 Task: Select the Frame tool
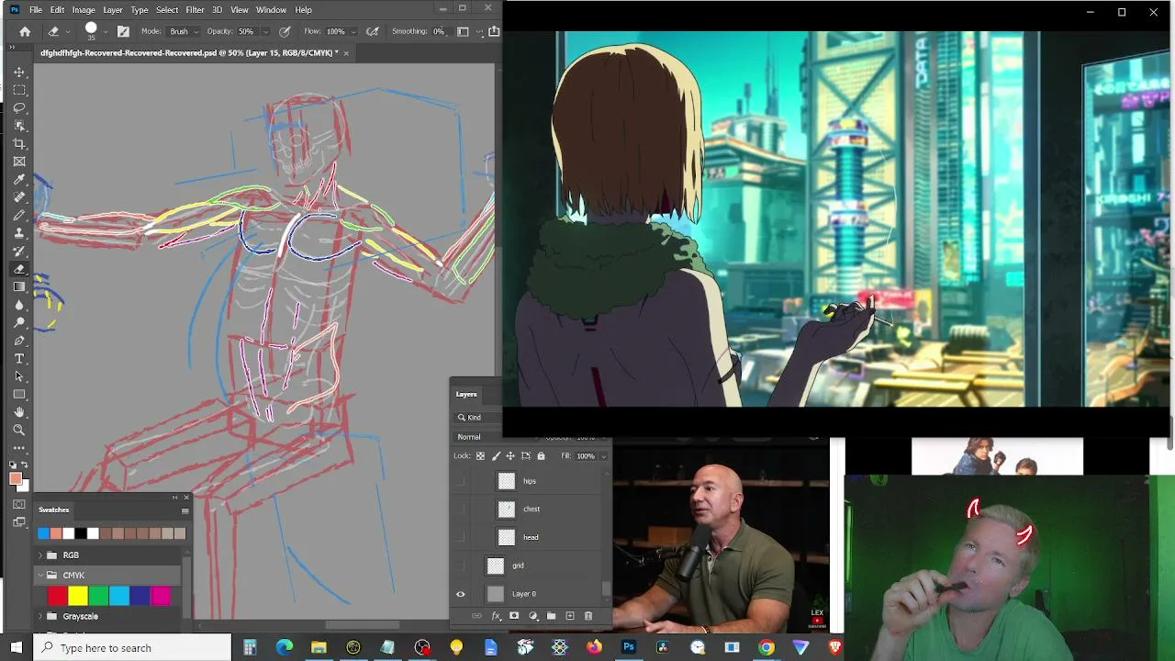19,162
